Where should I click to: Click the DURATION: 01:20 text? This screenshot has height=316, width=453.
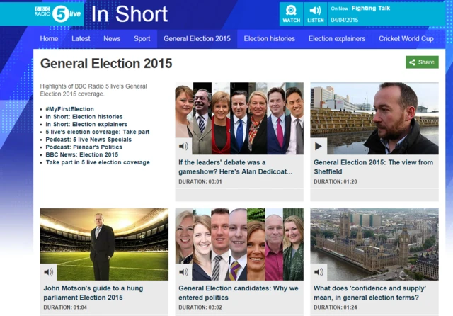335,181
